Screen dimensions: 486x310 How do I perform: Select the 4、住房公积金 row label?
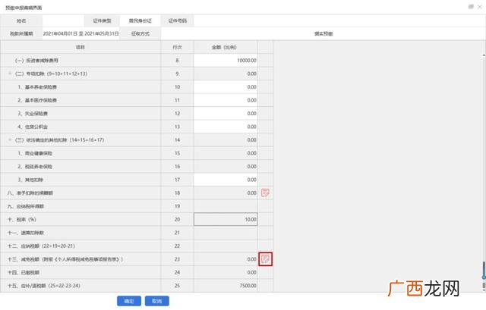click(33, 127)
